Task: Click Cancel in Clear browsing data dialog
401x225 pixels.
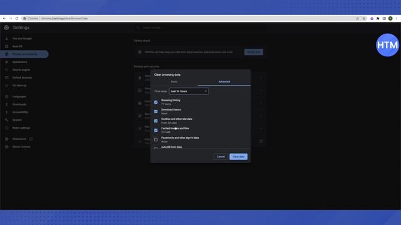Action: tap(221, 157)
